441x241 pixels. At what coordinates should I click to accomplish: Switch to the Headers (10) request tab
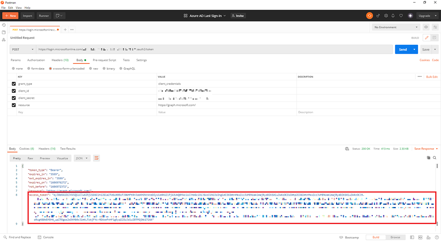point(60,60)
